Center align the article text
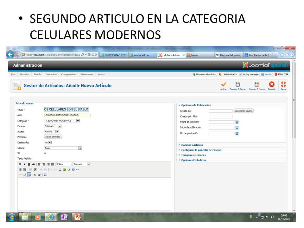 pos(44,164)
